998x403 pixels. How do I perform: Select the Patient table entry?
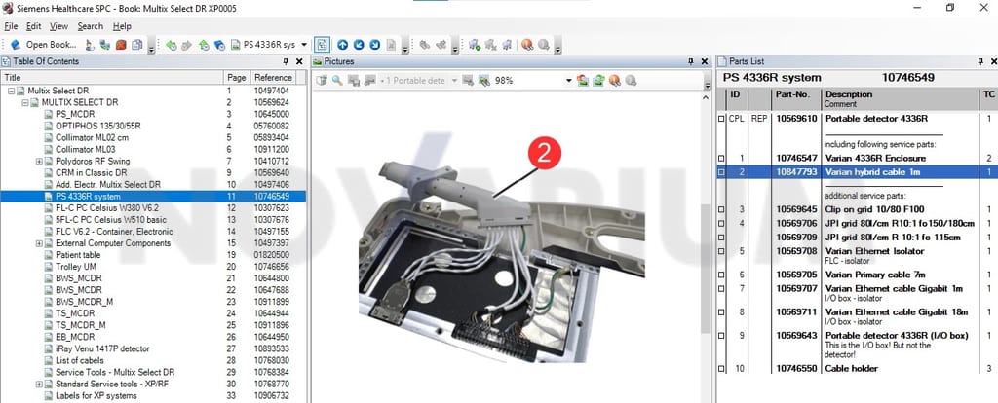click(x=78, y=255)
